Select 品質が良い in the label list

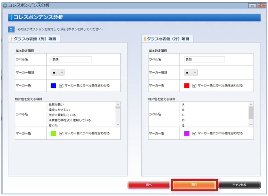pyautogui.click(x=57, y=104)
